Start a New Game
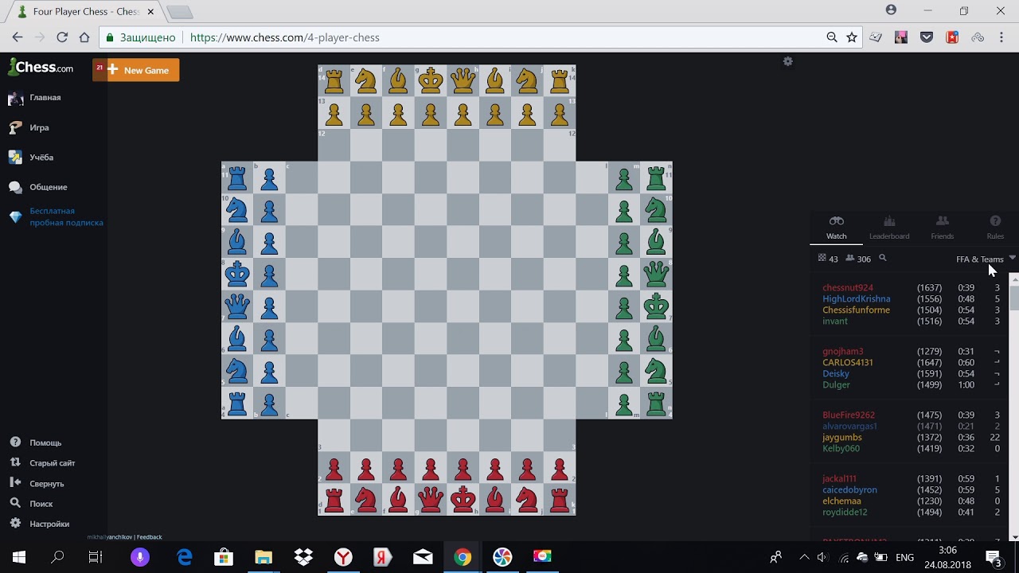1019x573 pixels. coord(136,70)
